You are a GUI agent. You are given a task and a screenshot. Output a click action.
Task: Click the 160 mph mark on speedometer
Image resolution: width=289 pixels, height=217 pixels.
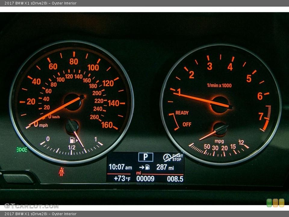coord(107,125)
